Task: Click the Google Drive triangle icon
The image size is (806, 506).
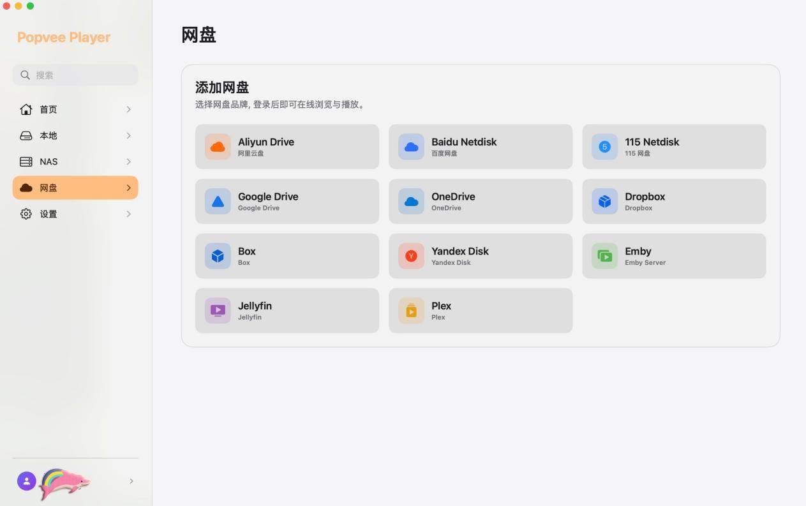Action: pyautogui.click(x=218, y=202)
